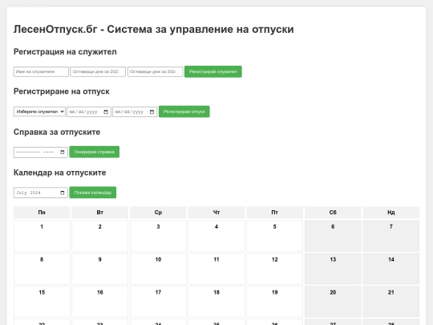Expand the Изберете служител dropdown
The image size is (433, 325).
coord(39,112)
